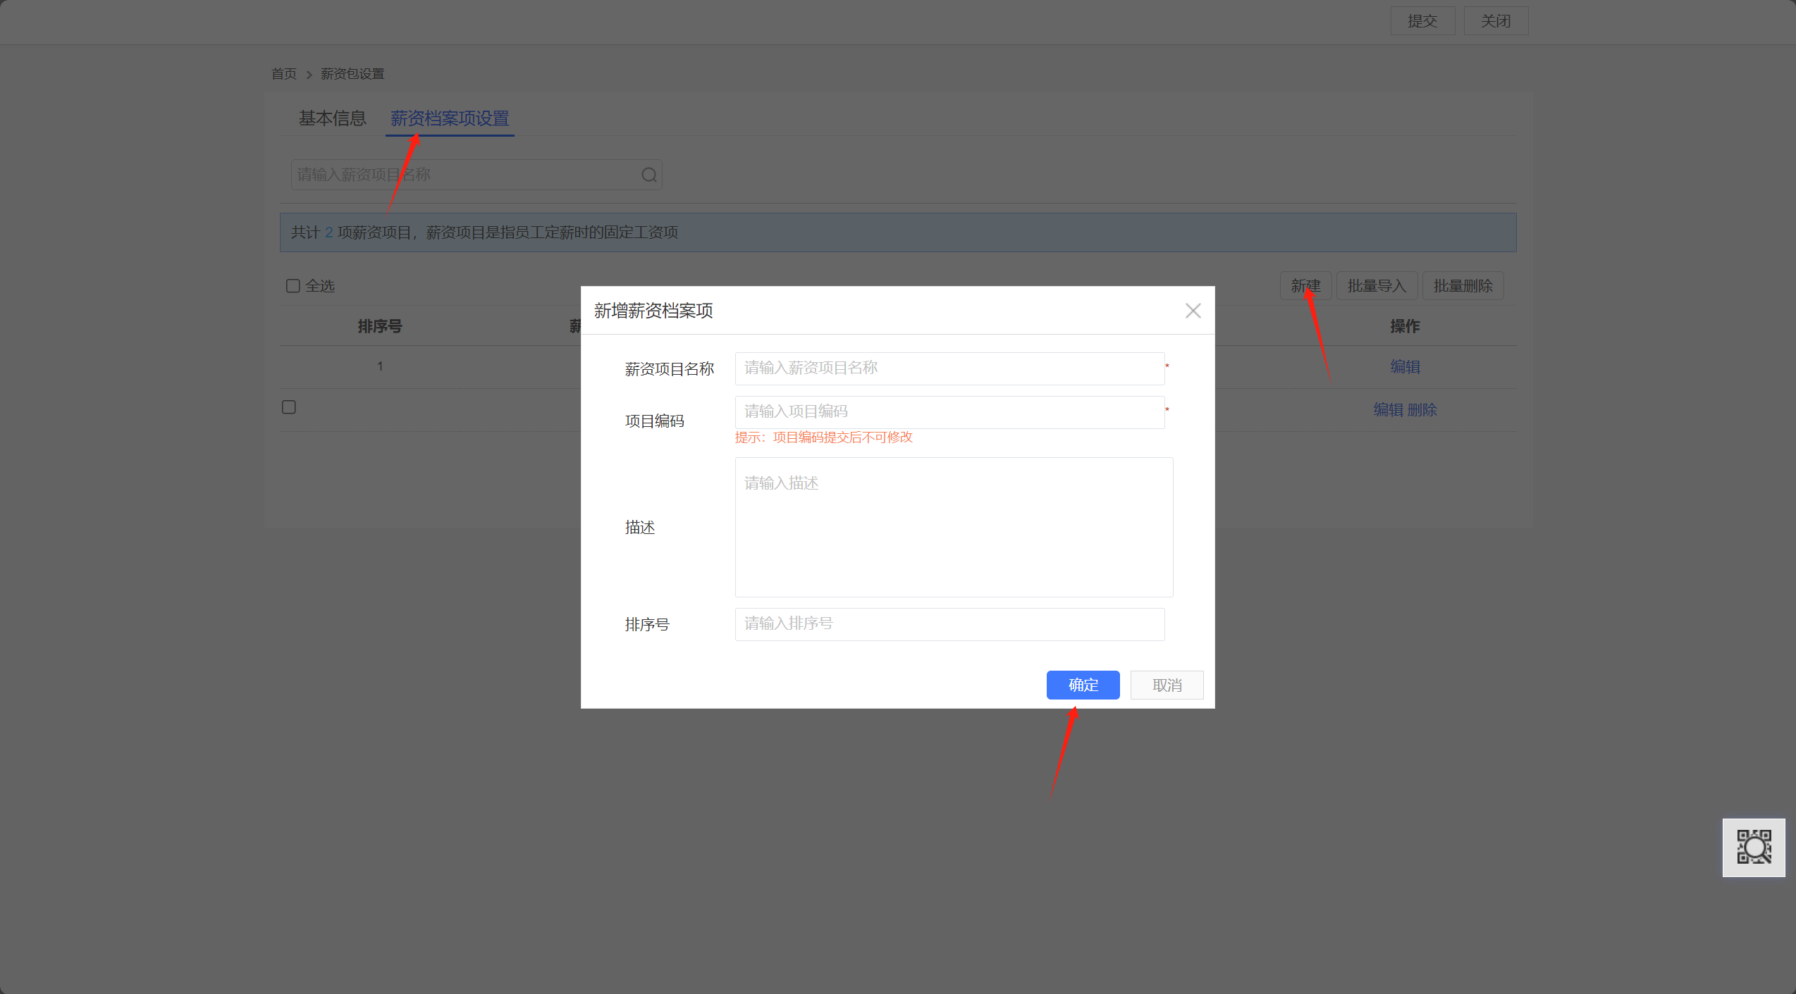The image size is (1796, 994).
Task: Check the second row's checkbox
Action: 289,407
